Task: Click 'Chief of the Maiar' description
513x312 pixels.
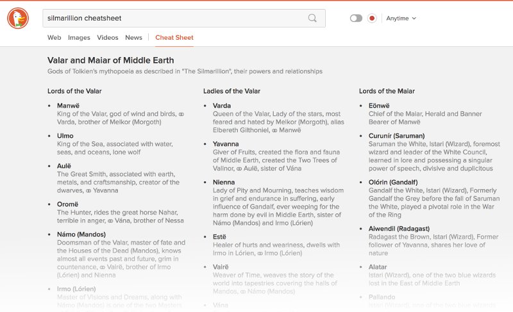Action: (425, 118)
